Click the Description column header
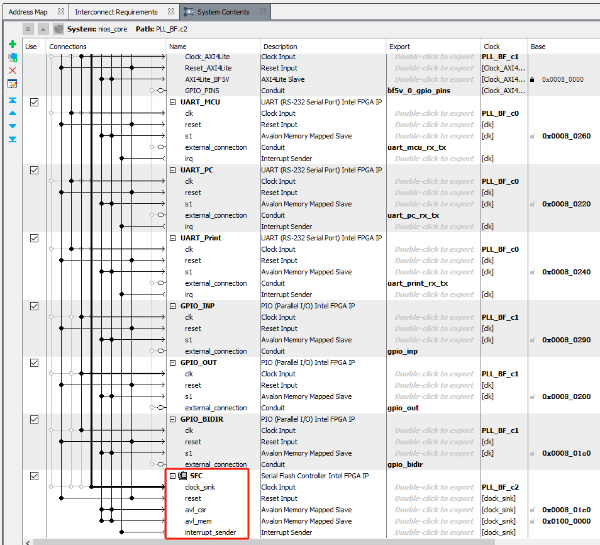The image size is (600, 545). 323,47
